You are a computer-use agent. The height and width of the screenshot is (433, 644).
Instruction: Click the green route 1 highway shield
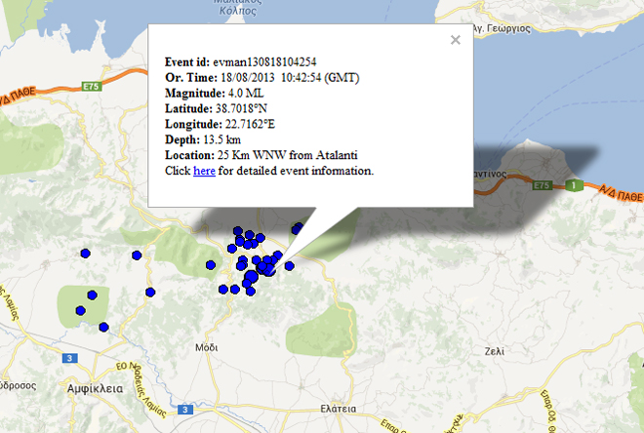(577, 185)
